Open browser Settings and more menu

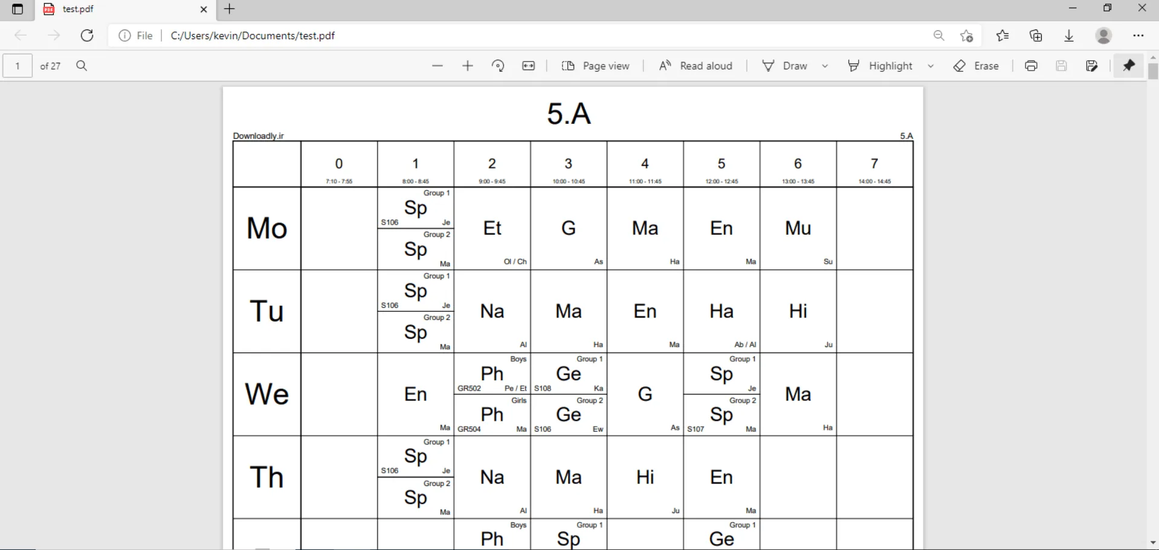point(1138,36)
